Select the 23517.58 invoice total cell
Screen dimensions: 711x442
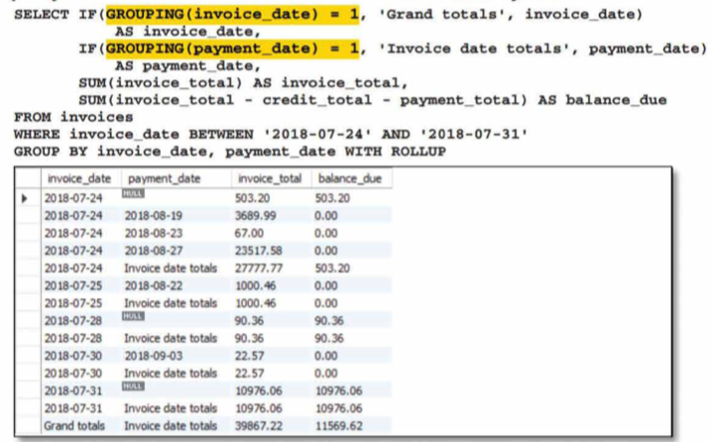260,250
